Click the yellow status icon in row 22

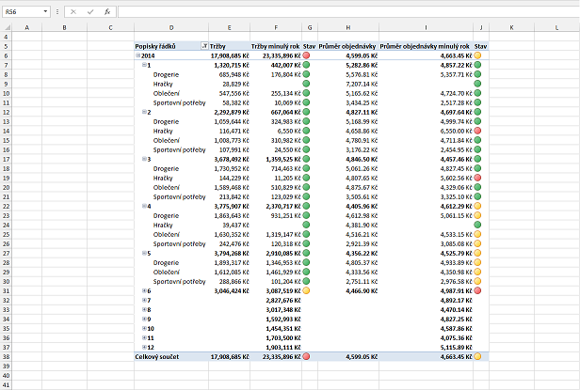click(477, 206)
